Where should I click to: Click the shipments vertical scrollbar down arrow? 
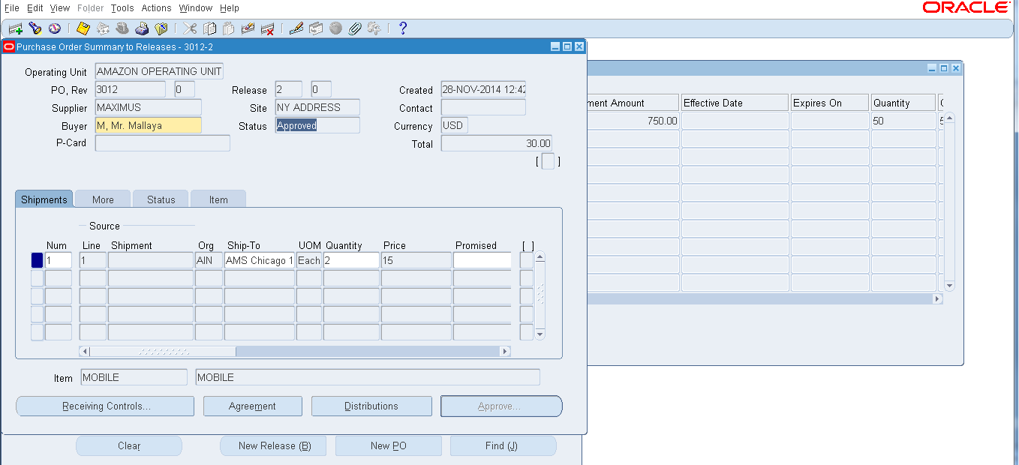[x=540, y=334]
